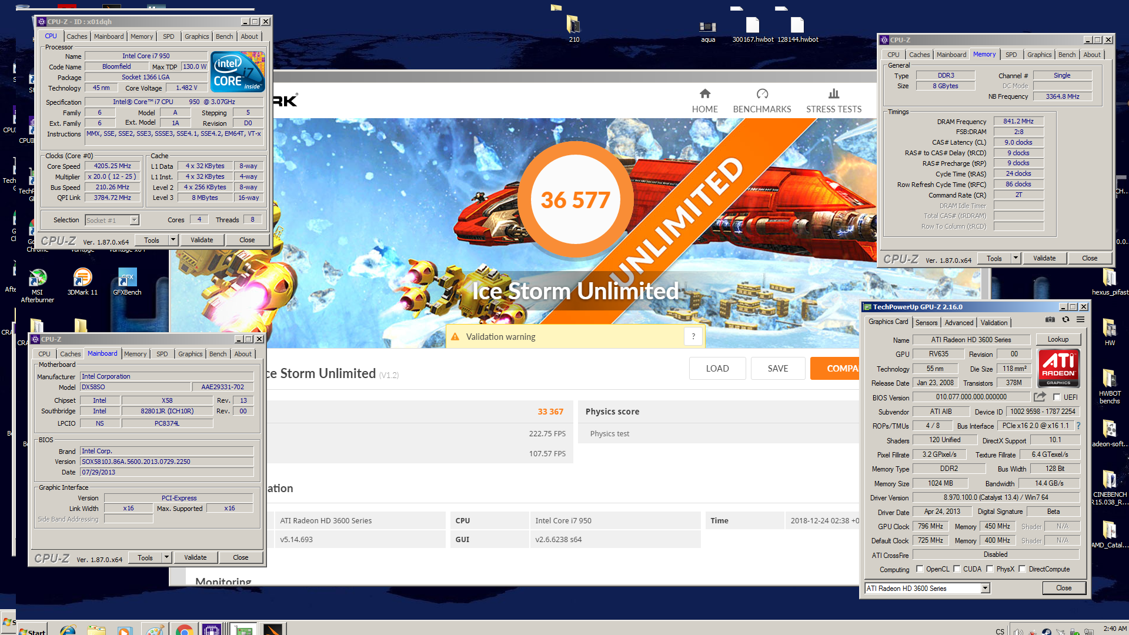Expand the Socket #1 selection dropdown
This screenshot has width=1129, height=635.
[134, 220]
